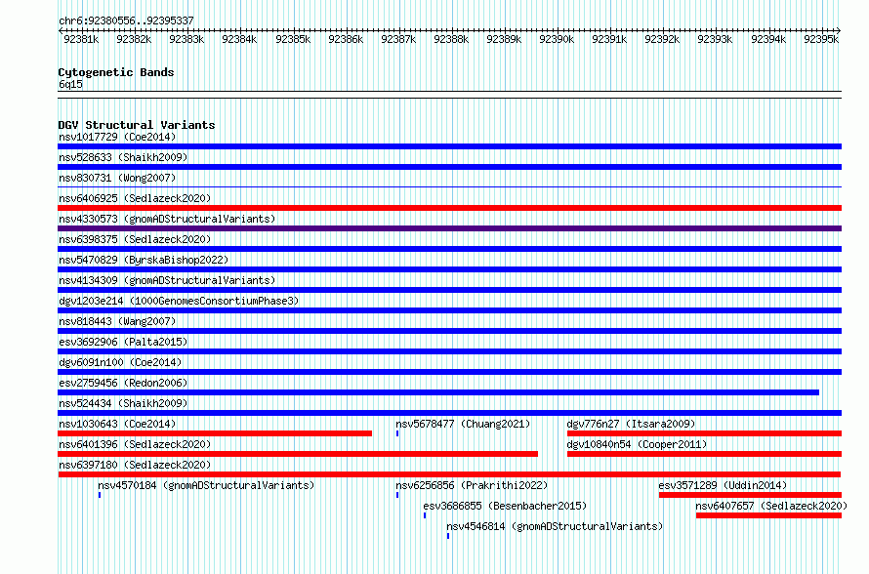
Task: Open the nsv830731 (Wong2007) variant label
Action: (117, 178)
